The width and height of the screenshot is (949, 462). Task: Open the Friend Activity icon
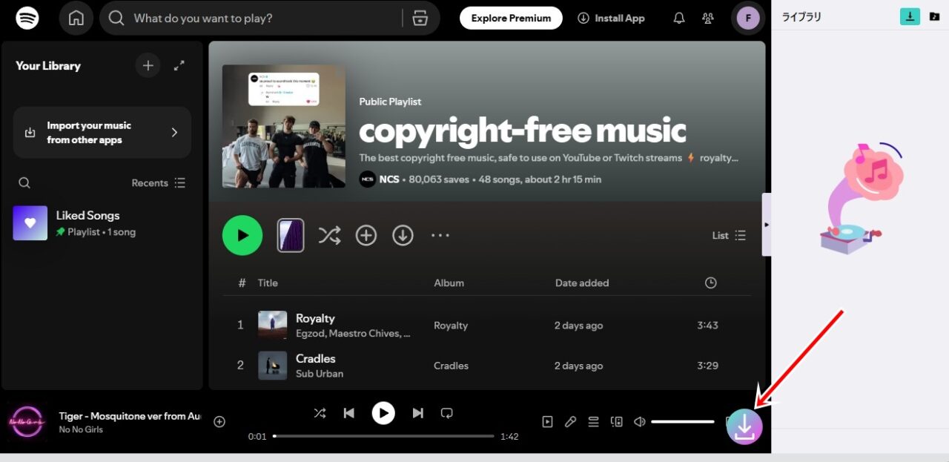pyautogui.click(x=708, y=19)
